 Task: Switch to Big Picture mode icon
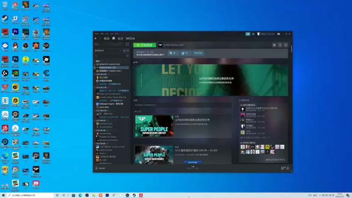pyautogui.click(x=279, y=34)
